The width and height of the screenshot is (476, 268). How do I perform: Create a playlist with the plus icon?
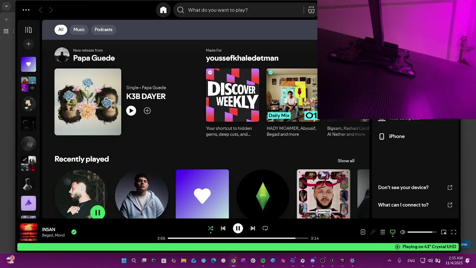click(28, 44)
